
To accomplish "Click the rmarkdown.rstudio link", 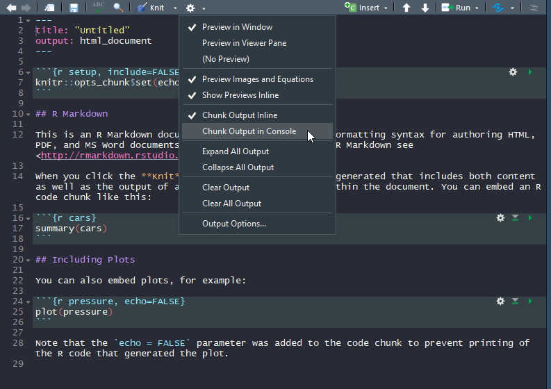I will [110, 156].
